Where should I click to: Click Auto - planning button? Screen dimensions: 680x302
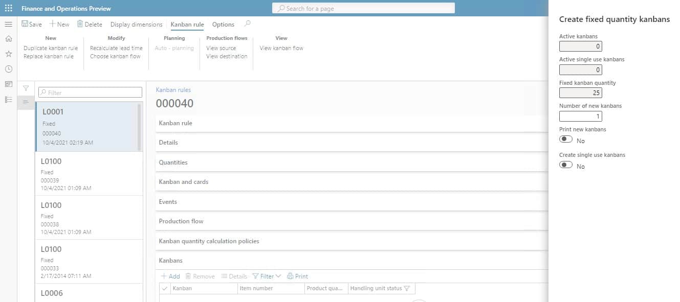coord(174,48)
